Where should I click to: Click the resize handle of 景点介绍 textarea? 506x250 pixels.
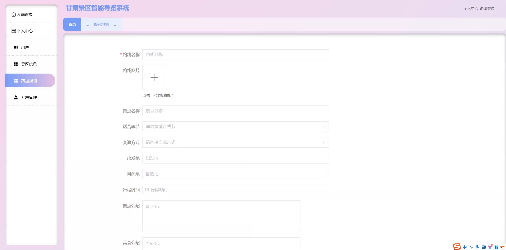point(299,230)
